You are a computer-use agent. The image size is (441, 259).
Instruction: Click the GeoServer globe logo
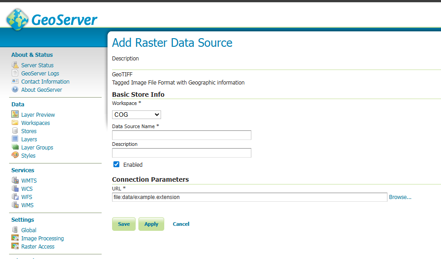pyautogui.click(x=17, y=20)
